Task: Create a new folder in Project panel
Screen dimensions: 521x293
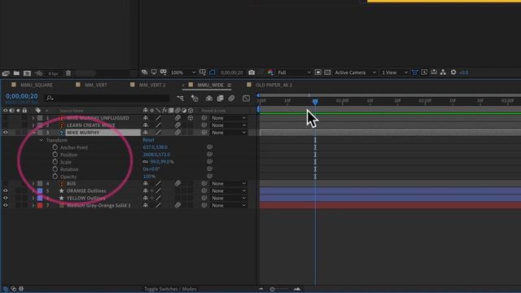Action: (x=16, y=73)
